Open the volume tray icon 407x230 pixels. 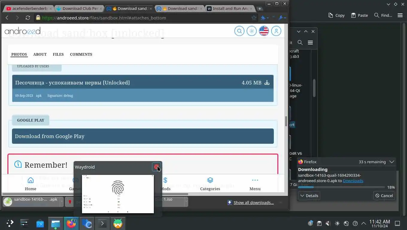pyautogui.click(x=328, y=223)
